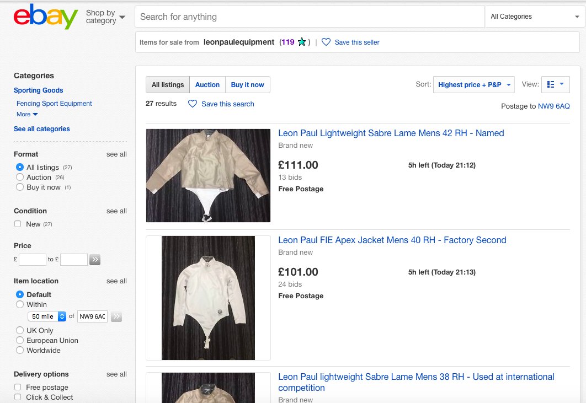The width and height of the screenshot is (586, 403).
Task: Open the list View options button
Action: 555,84
